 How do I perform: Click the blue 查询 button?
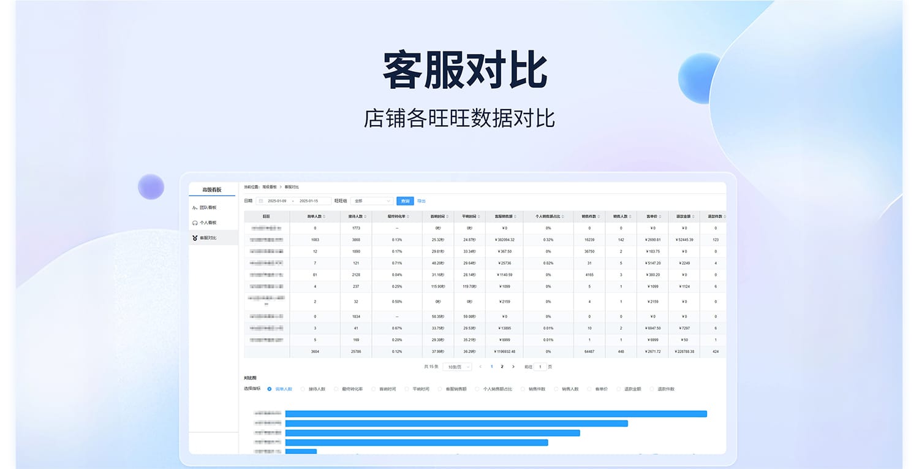[x=405, y=201]
